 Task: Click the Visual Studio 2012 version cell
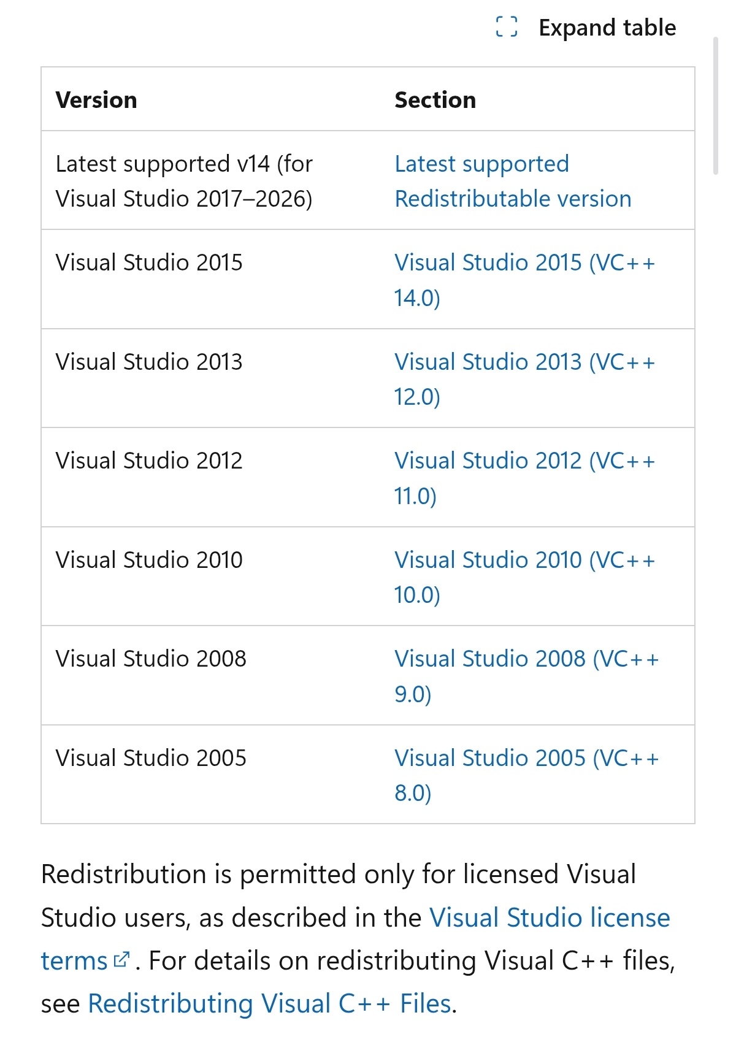(x=149, y=461)
